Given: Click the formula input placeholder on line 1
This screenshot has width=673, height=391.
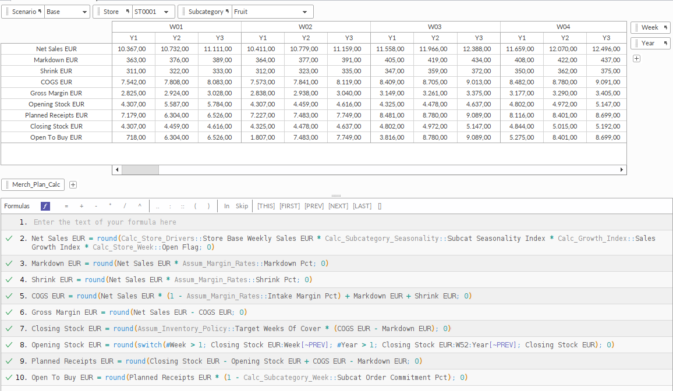Looking at the screenshot, I should click(105, 222).
